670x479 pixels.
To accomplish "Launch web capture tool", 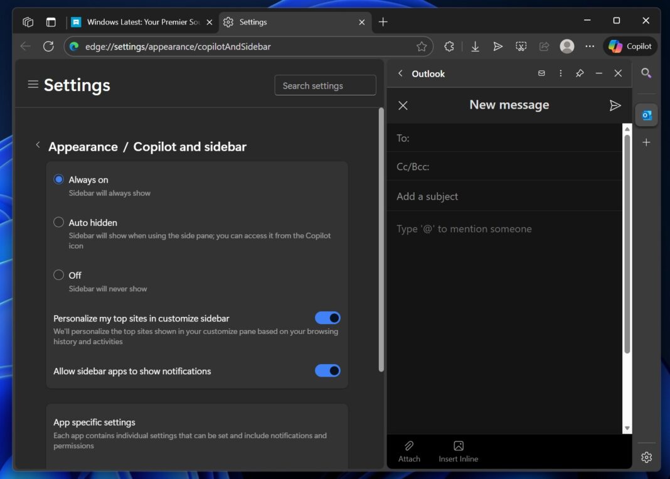I will pyautogui.click(x=521, y=46).
